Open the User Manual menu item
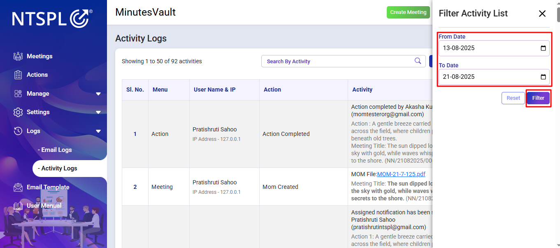The height and width of the screenshot is (248, 560). point(44,206)
